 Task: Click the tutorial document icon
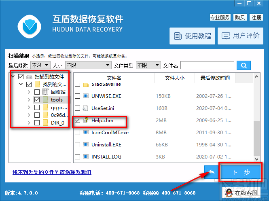coord(178,36)
